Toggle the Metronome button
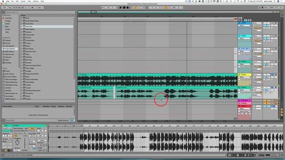This screenshot has height=160, width=285. click(x=33, y=8)
